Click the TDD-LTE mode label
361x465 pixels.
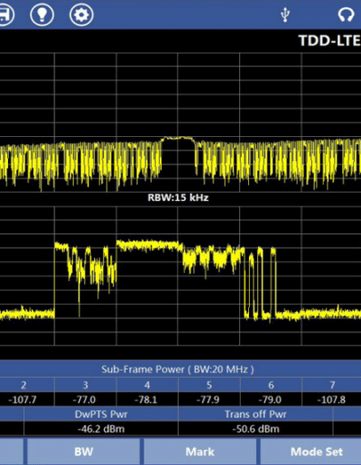pos(329,41)
